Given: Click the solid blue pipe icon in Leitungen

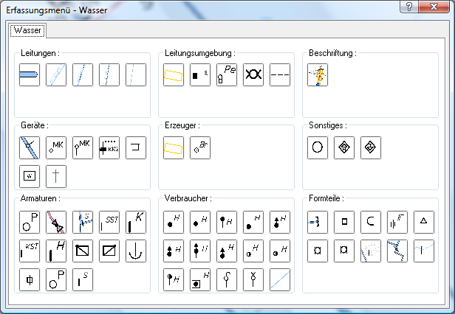Looking at the screenshot, I should [x=30, y=74].
